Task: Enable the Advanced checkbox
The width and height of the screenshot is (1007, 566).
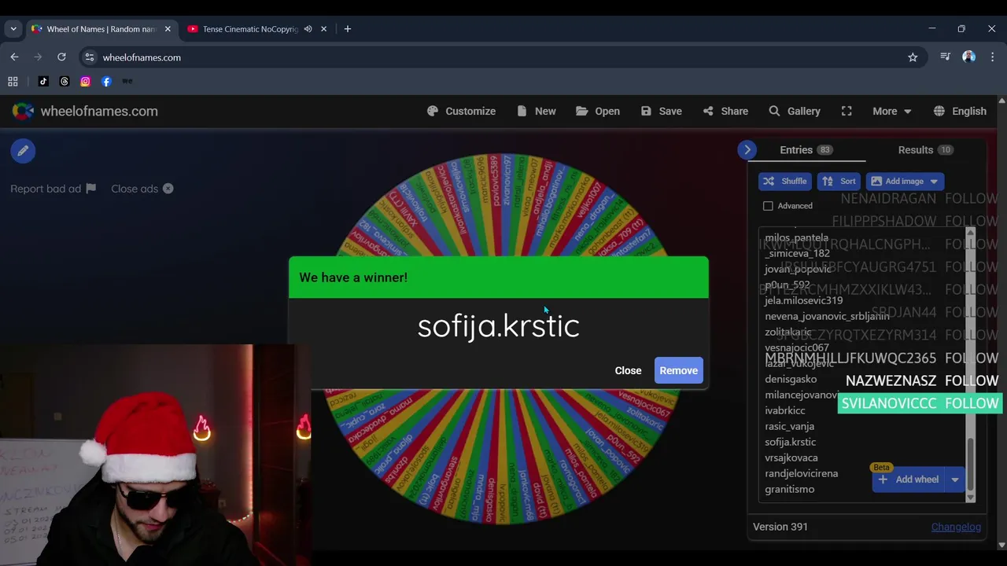Action: tap(768, 206)
